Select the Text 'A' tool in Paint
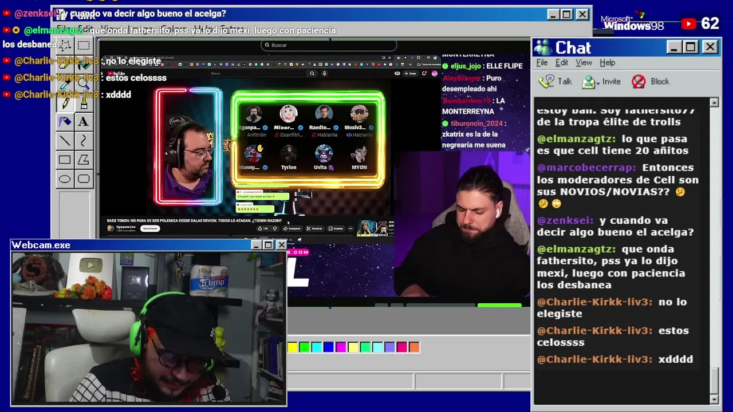This screenshot has height=412, width=733. tap(84, 121)
